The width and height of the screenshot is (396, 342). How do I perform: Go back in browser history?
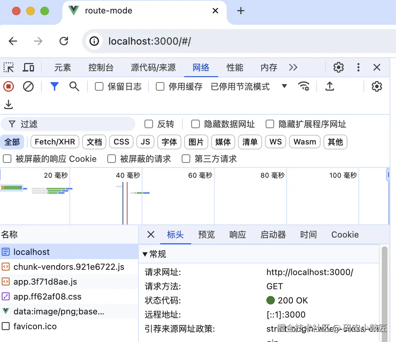(13, 41)
